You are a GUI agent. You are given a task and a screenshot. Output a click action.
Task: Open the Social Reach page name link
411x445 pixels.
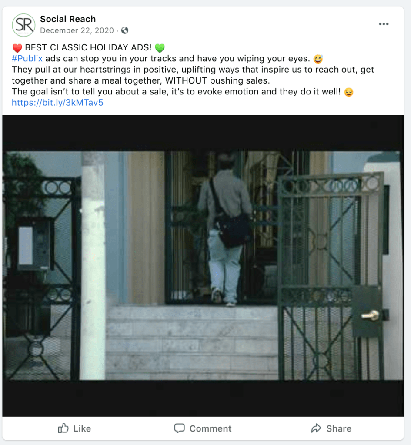(x=68, y=19)
